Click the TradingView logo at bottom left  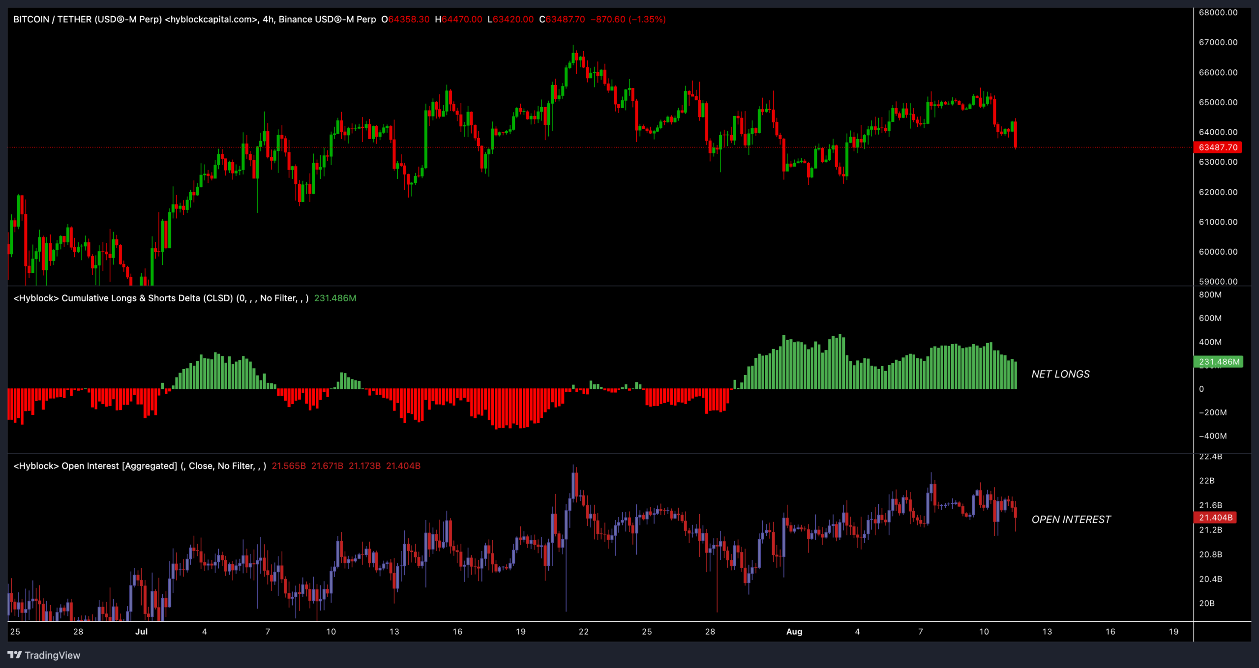point(44,655)
